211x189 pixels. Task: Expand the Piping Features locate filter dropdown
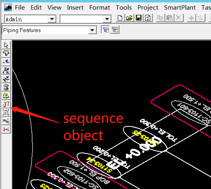92,30
